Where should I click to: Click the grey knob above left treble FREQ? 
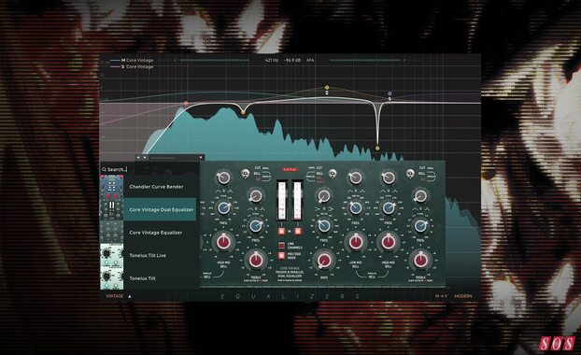[255, 195]
